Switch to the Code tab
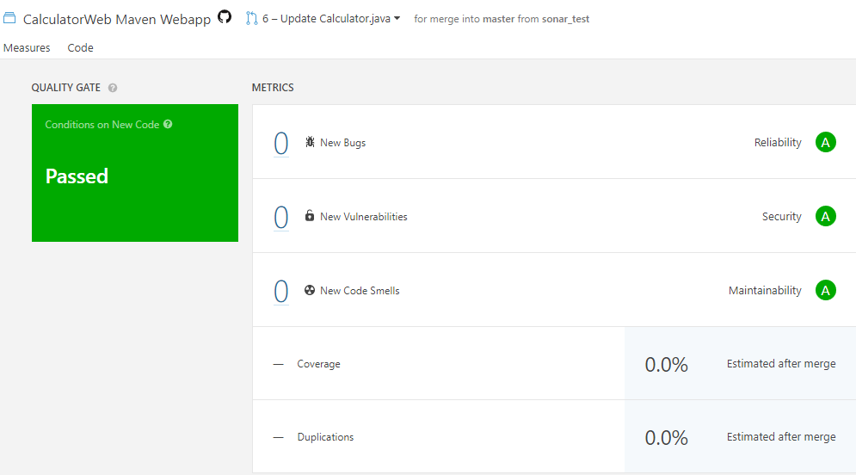The image size is (856, 475). [81, 48]
